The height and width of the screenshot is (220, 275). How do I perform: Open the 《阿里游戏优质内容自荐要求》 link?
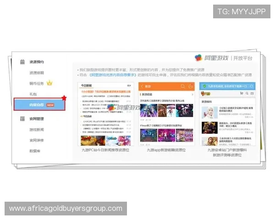coord(113,75)
